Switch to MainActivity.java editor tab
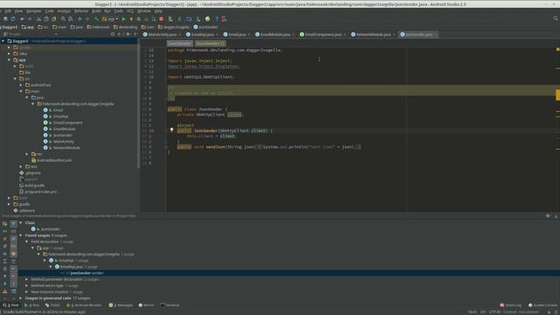 162,35
